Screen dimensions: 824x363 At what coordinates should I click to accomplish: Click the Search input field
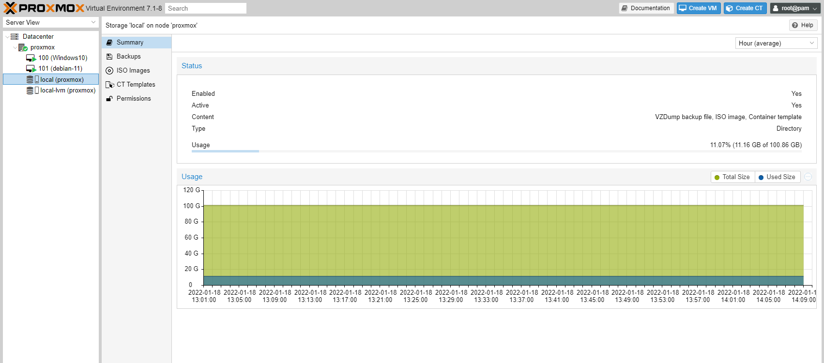[x=205, y=8]
